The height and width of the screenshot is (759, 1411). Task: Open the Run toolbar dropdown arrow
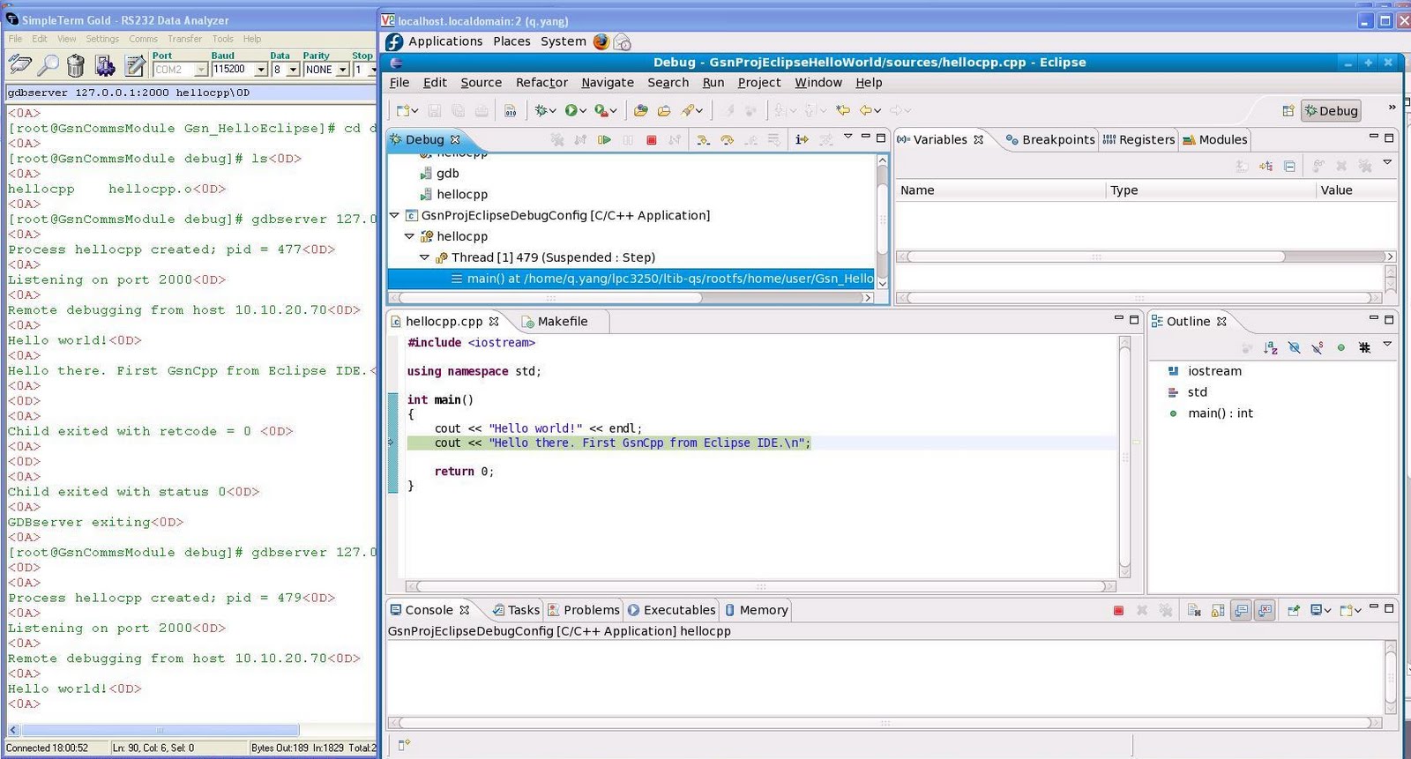pyautogui.click(x=583, y=111)
